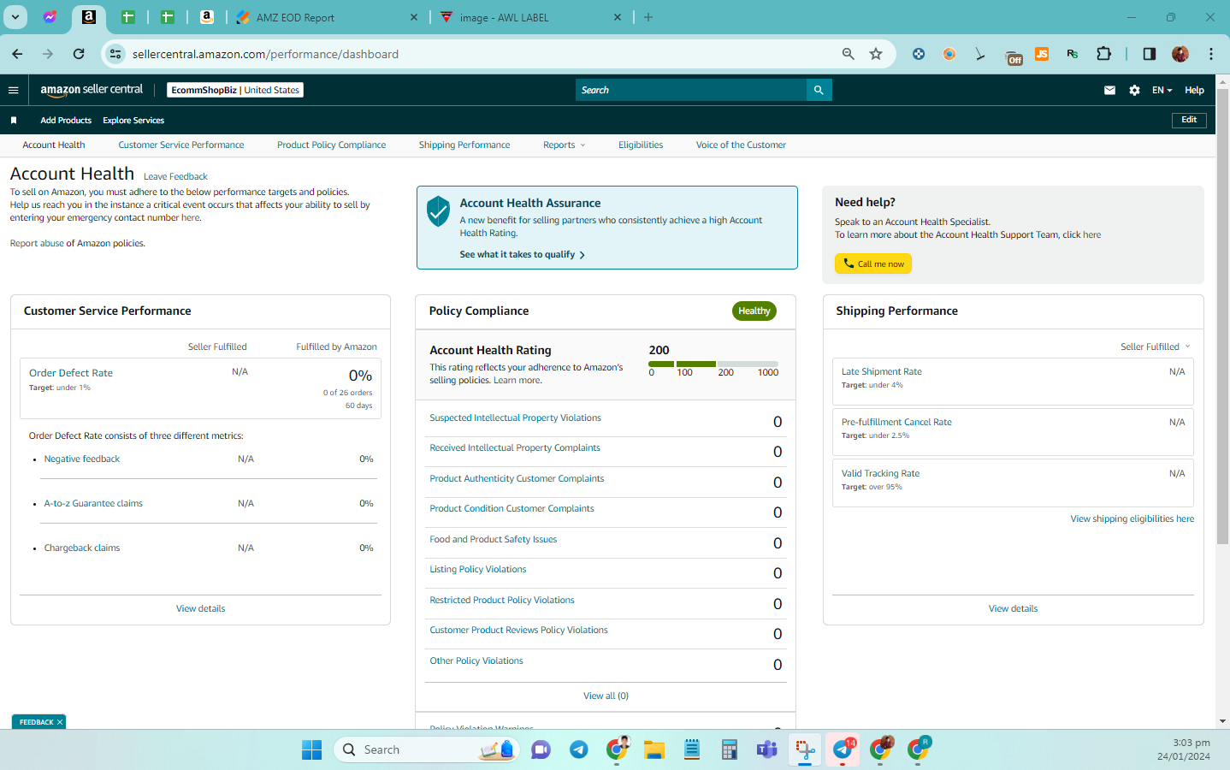This screenshot has width=1230, height=770.
Task: Open Telegram from the taskbar
Action: [x=579, y=749]
